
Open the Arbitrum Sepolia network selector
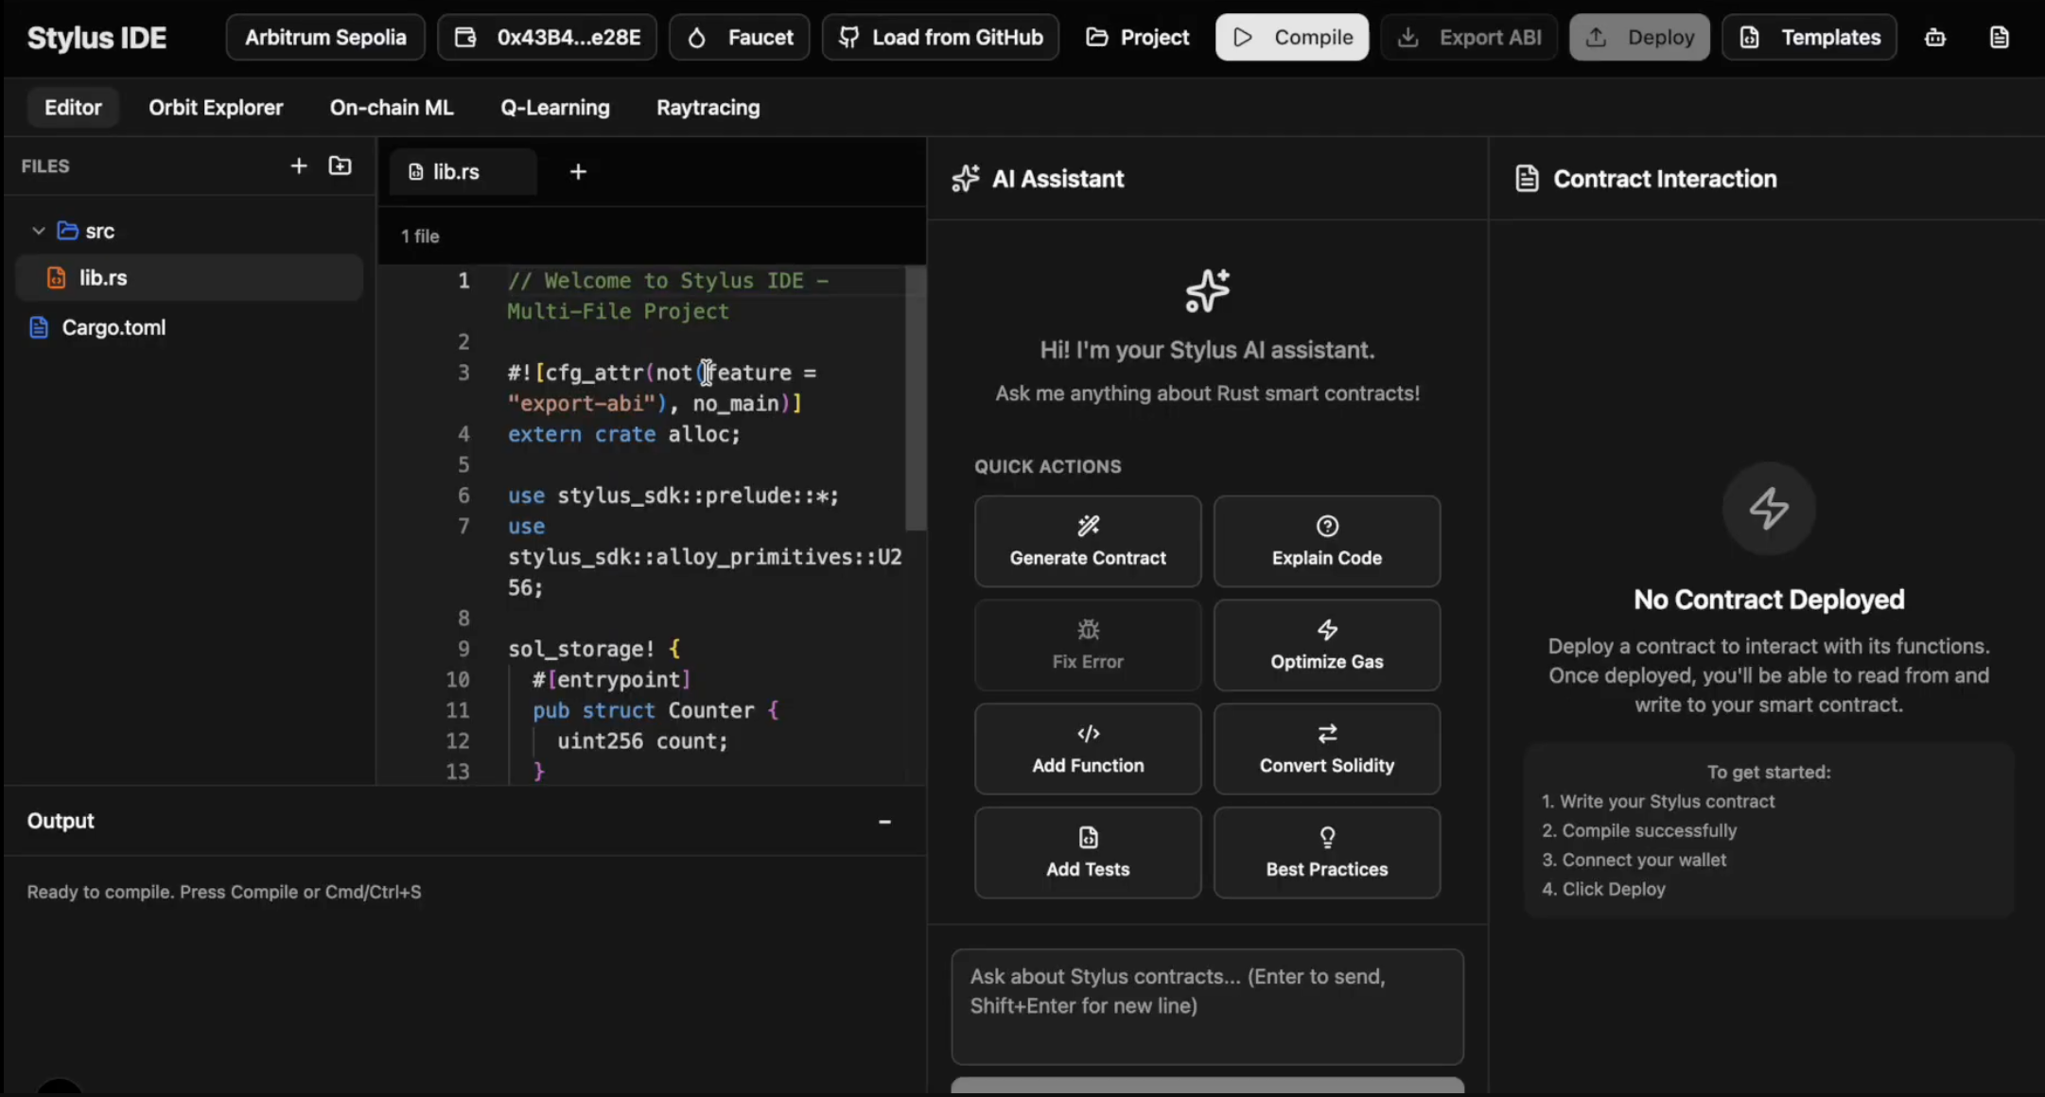pos(325,37)
